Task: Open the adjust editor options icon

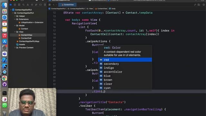Action: (x=199, y=5)
